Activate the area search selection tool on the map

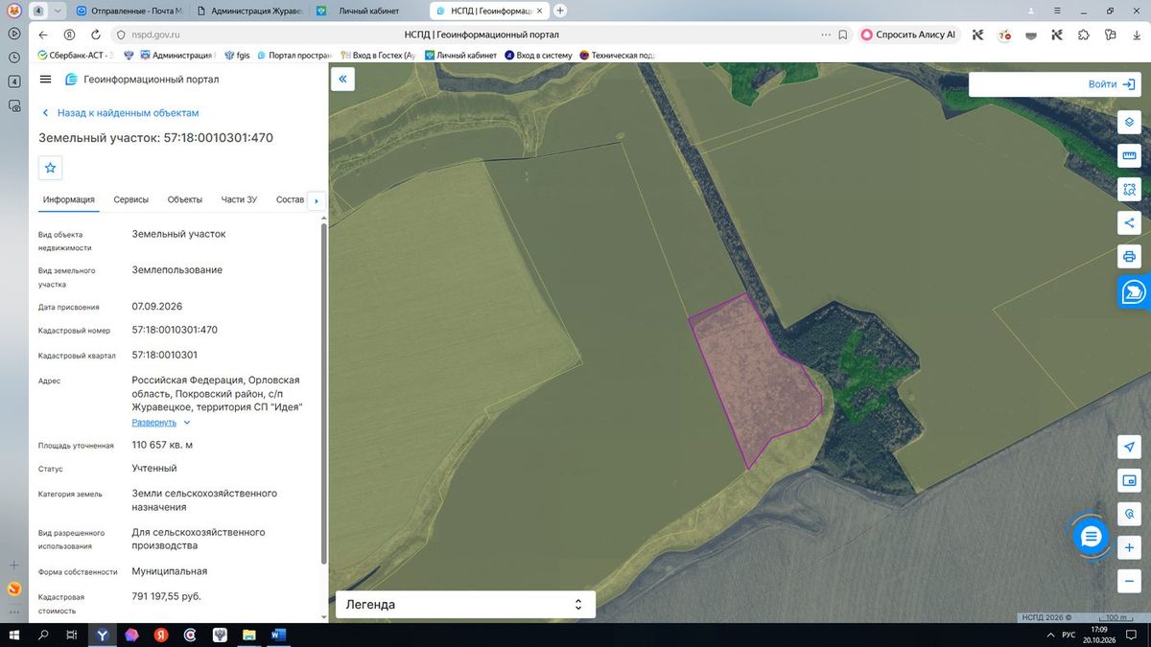[1129, 190]
